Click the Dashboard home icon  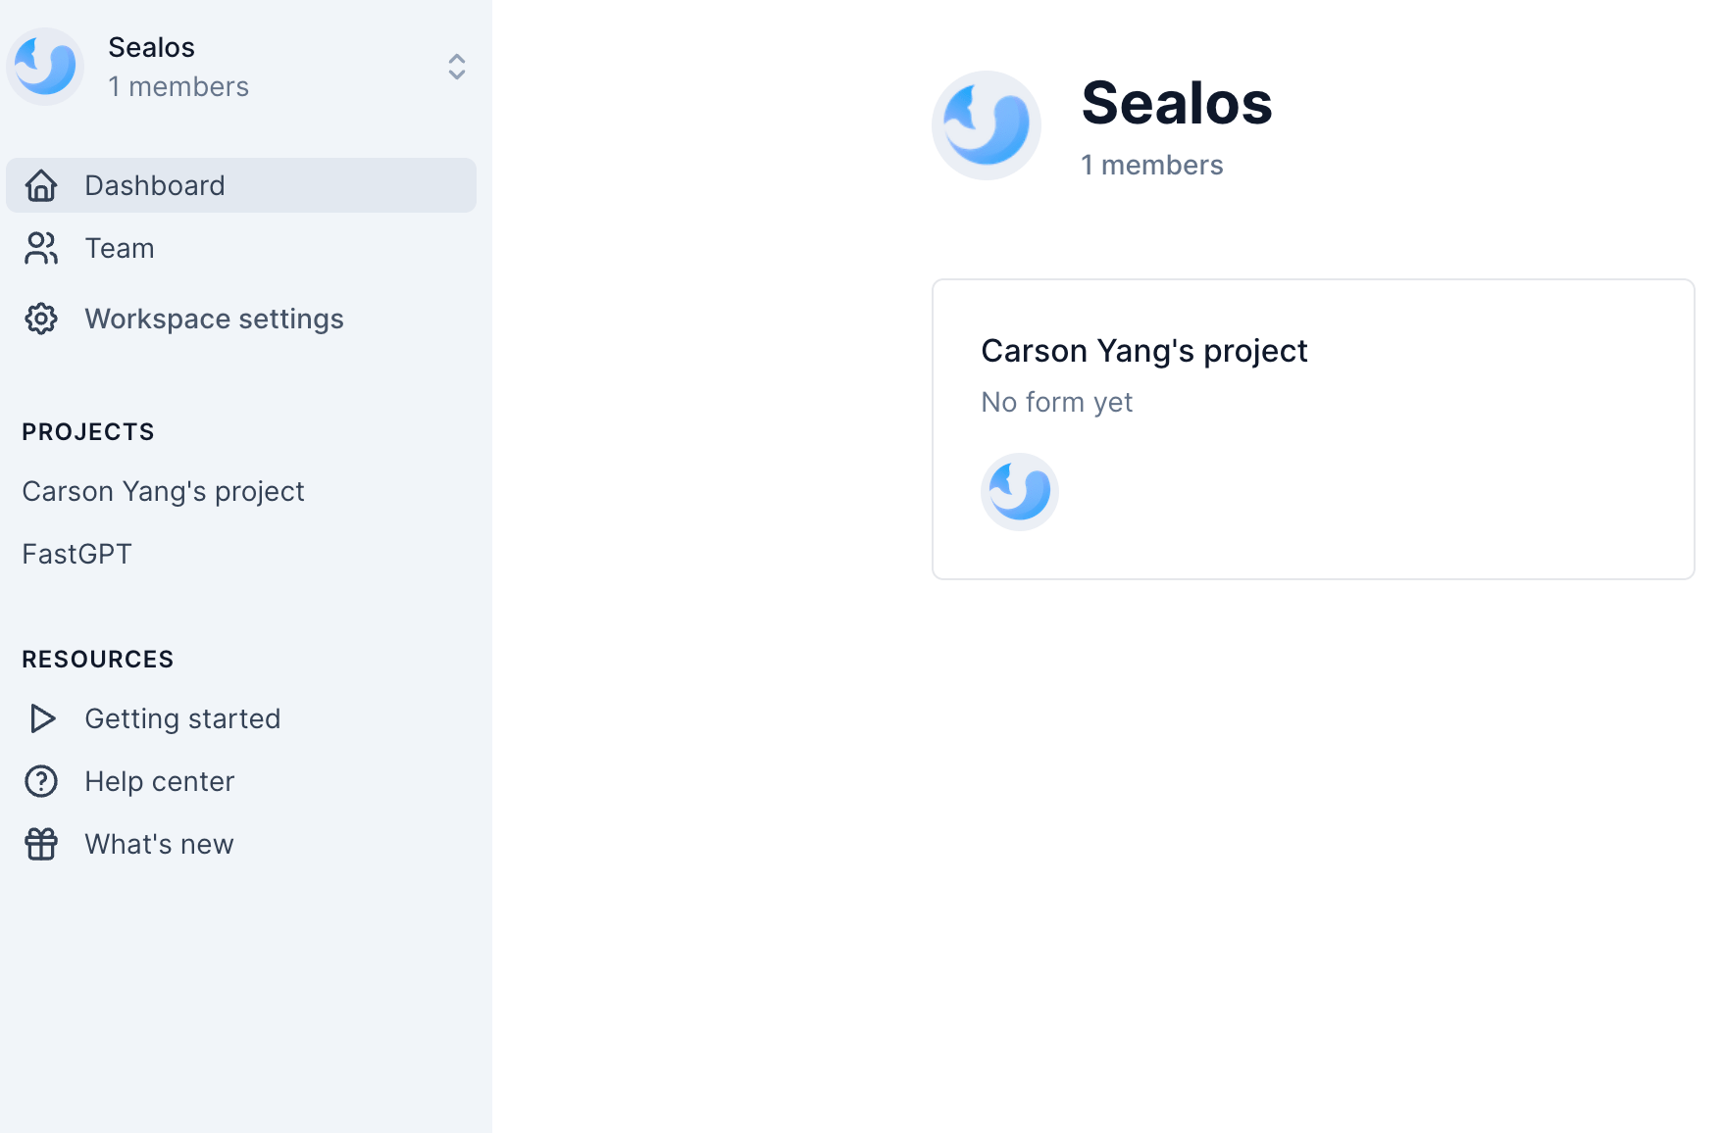41,185
